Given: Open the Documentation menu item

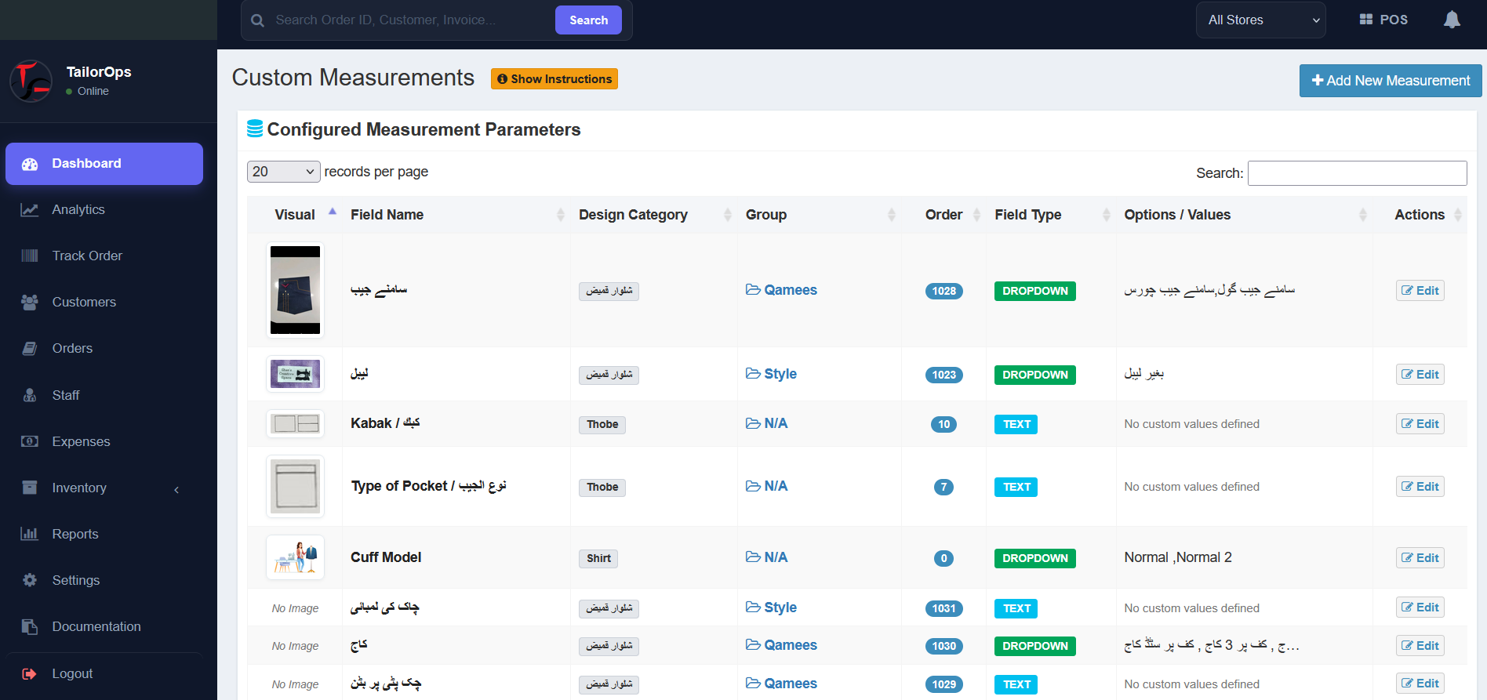Looking at the screenshot, I should (x=96, y=626).
